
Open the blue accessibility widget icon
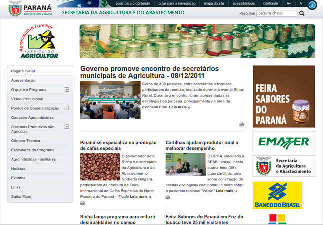tap(312, 5)
